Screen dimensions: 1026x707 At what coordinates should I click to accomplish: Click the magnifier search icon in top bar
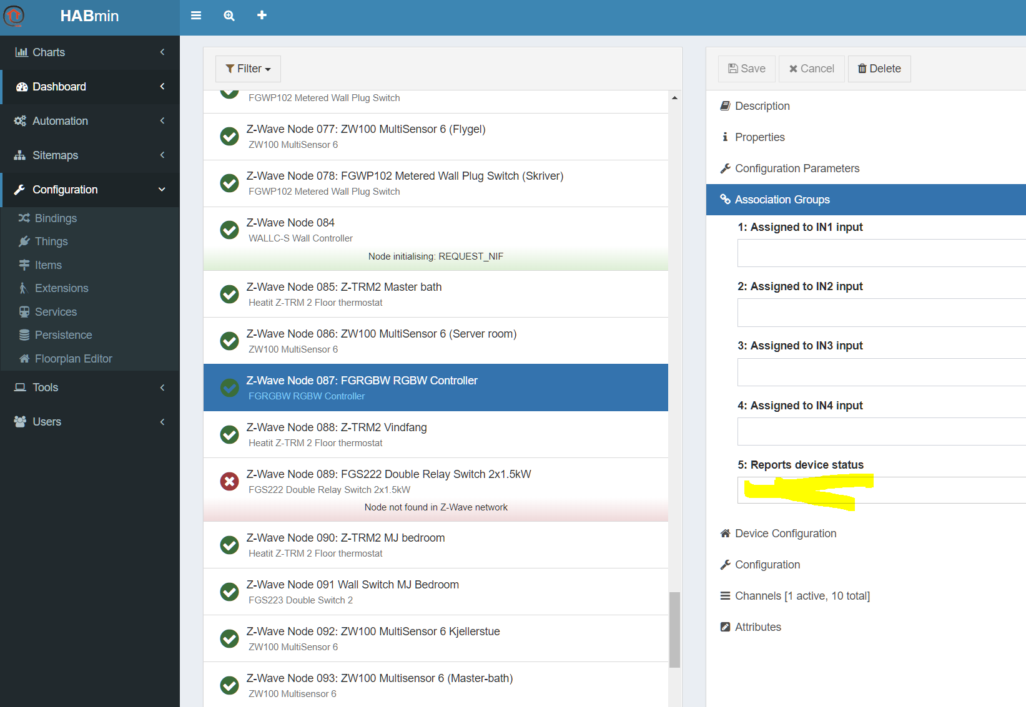click(x=229, y=16)
